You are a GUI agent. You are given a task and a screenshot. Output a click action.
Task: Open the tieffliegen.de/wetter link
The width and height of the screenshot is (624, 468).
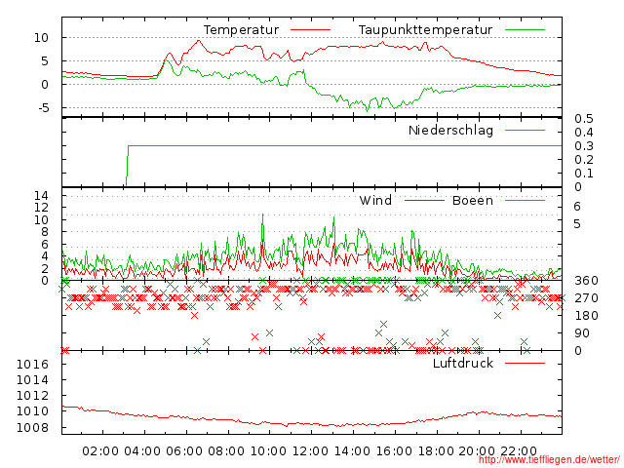pyautogui.click(x=549, y=460)
